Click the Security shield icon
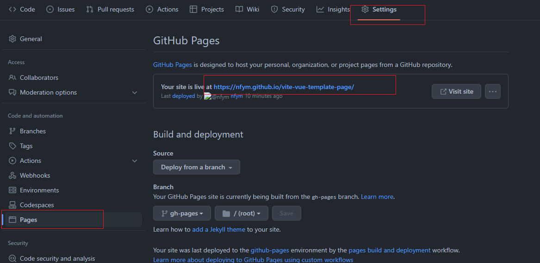 [274, 10]
